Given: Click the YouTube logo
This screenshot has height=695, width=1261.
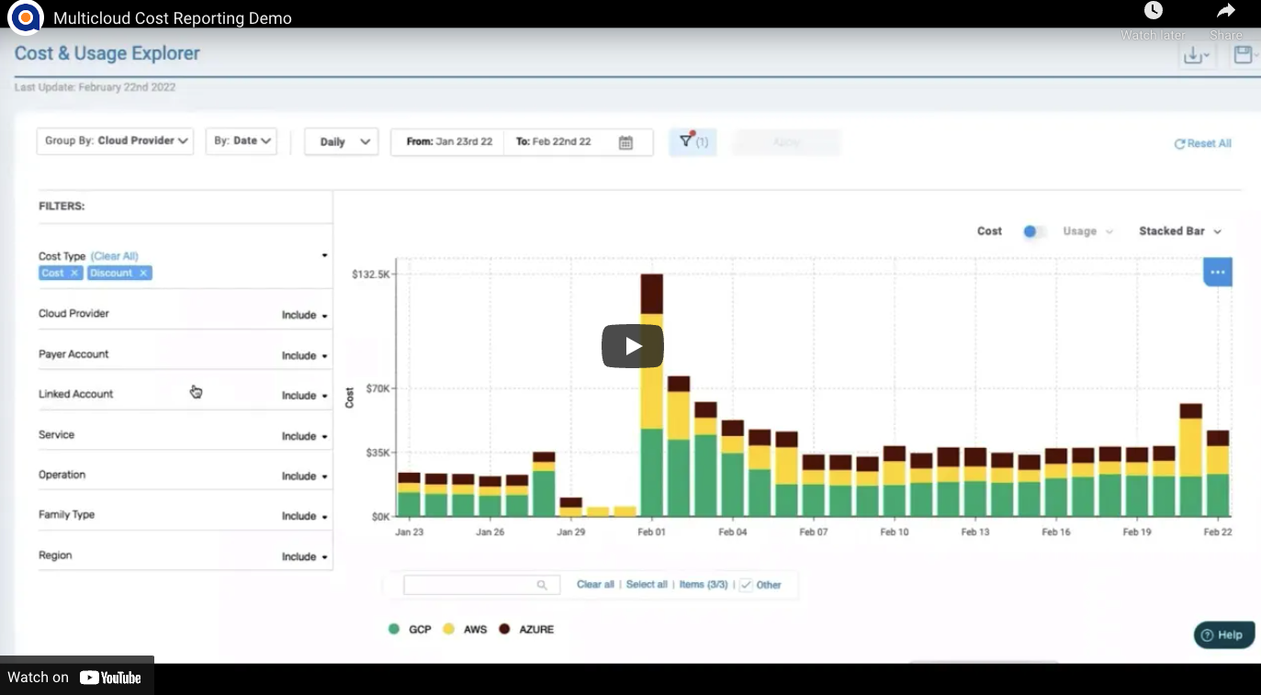Looking at the screenshot, I should coord(110,678).
